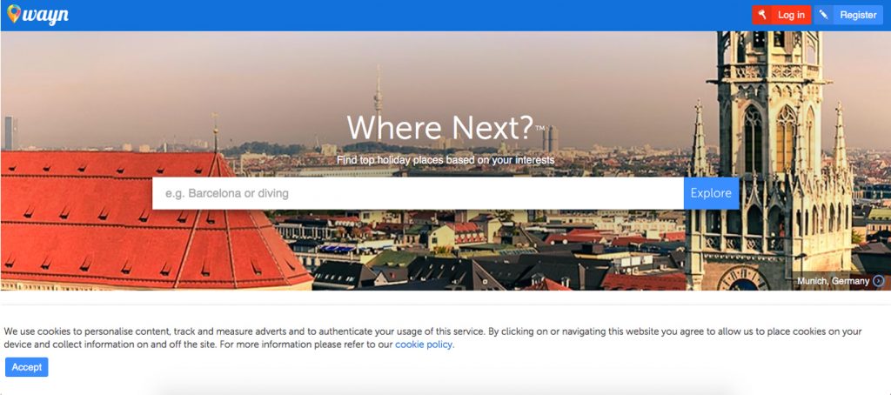Viewport: 891px width, 395px height.
Task: Click the pencil icon beside Register
Action: pyautogui.click(x=823, y=15)
